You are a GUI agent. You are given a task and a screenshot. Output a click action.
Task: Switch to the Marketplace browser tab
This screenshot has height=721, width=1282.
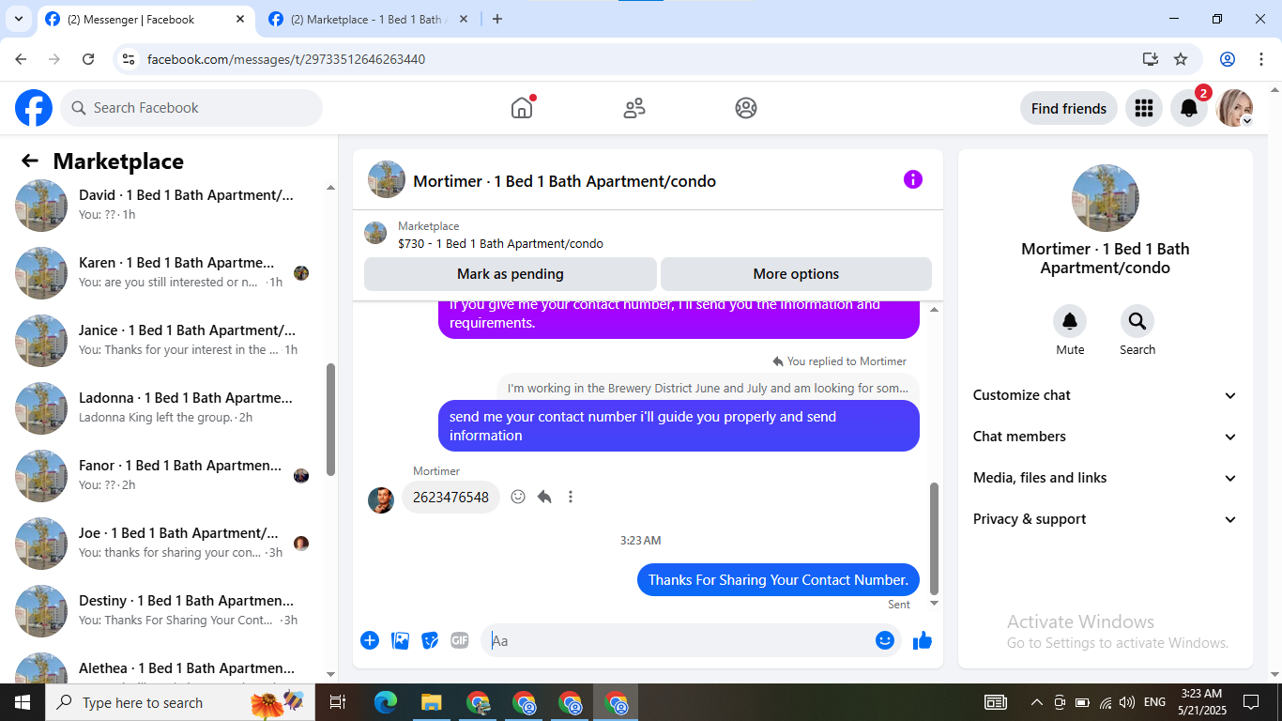point(368,19)
